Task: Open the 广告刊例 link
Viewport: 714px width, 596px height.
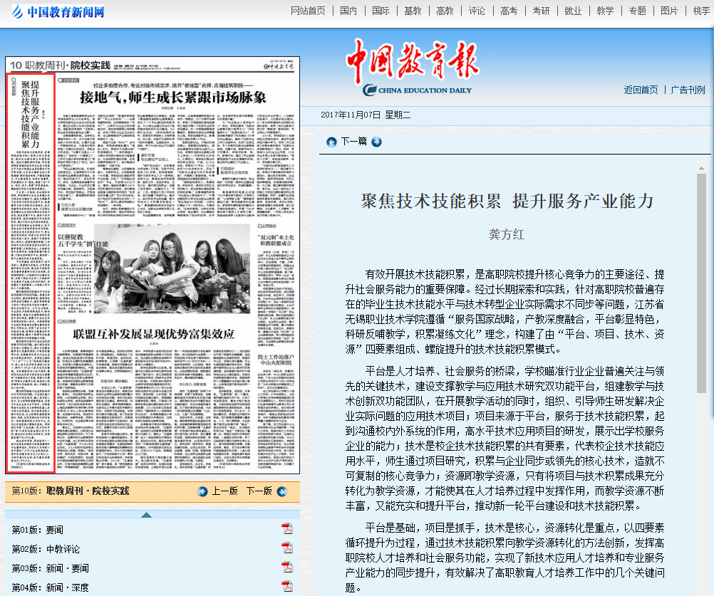Action: coord(688,90)
